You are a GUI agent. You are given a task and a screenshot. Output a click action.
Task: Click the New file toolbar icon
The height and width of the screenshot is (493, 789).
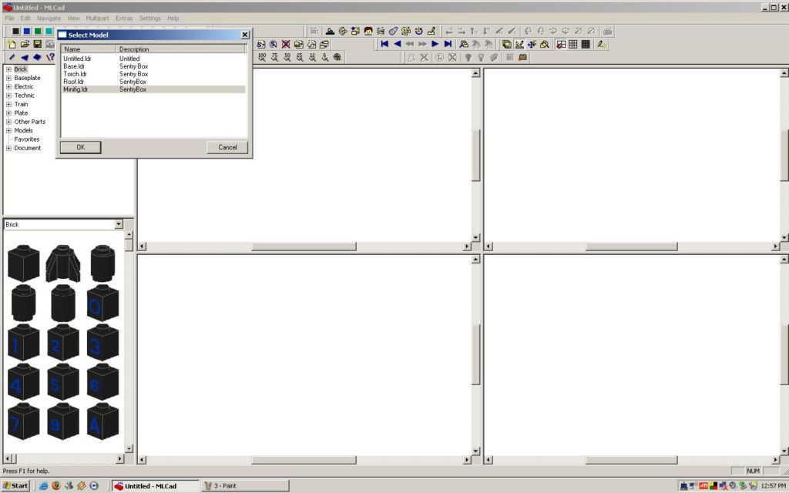click(12, 45)
